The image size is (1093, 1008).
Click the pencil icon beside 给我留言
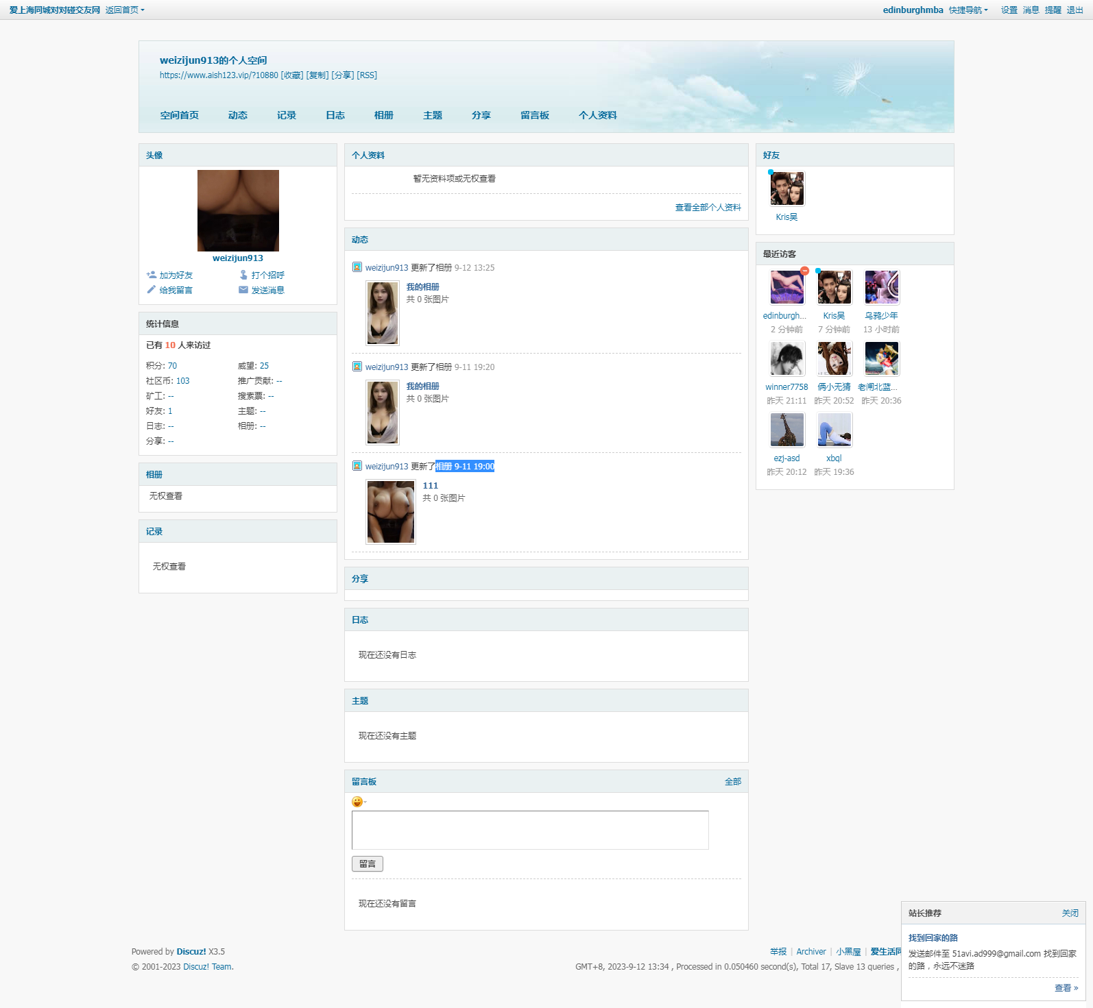(152, 290)
